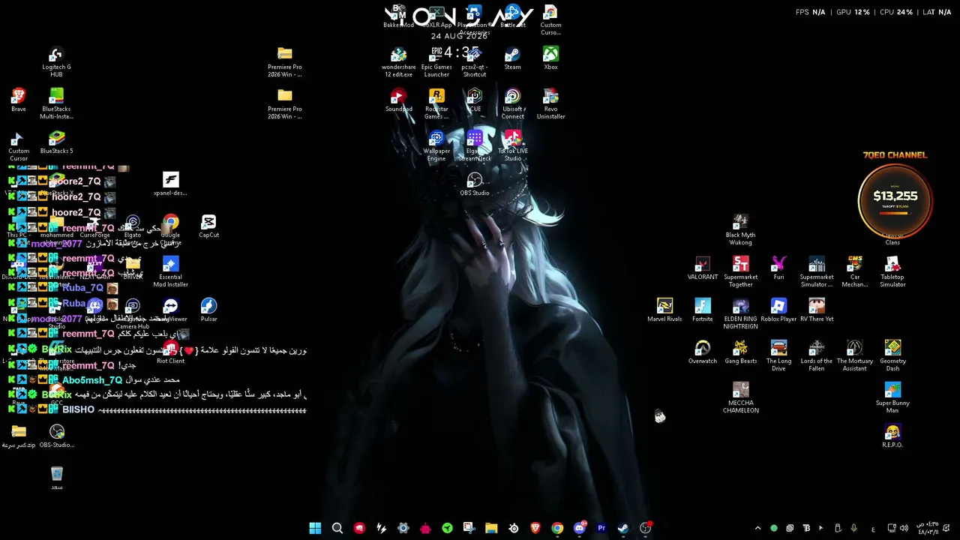Viewport: 960px width, 540px height.
Task: Open the Super Bunny Man shortcut
Action: tap(892, 398)
